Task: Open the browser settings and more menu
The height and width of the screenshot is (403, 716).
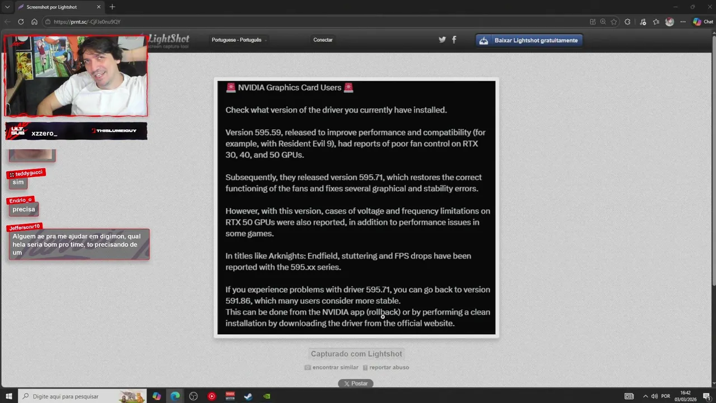Action: 682,22
